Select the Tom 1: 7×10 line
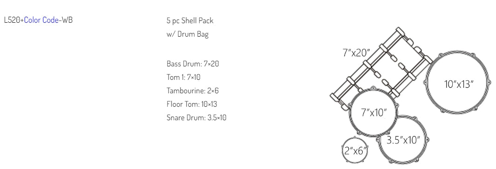Image resolution: width=496 pixels, height=169 pixels. pos(183,77)
